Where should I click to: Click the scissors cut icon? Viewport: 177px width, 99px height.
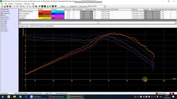click(x=30, y=6)
